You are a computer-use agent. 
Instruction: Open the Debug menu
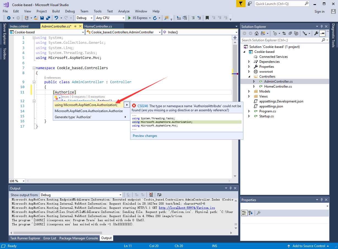[x=70, y=11]
